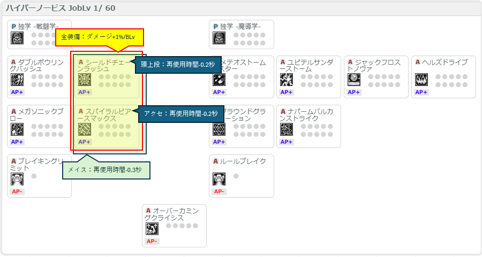The width and height of the screenshot is (482, 257).
Task: Pick the ジャックフロストノヴァ skill icon
Action: (353, 80)
